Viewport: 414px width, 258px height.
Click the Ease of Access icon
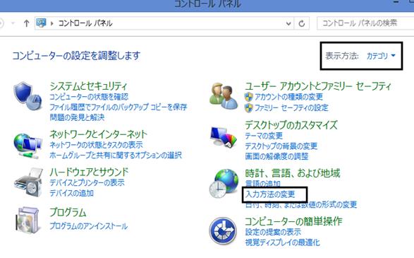click(x=223, y=230)
